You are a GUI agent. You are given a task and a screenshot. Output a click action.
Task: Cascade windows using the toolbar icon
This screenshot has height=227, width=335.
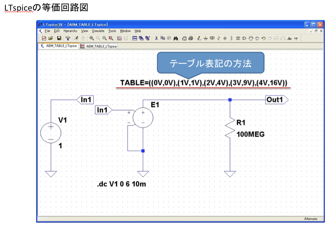141,38
